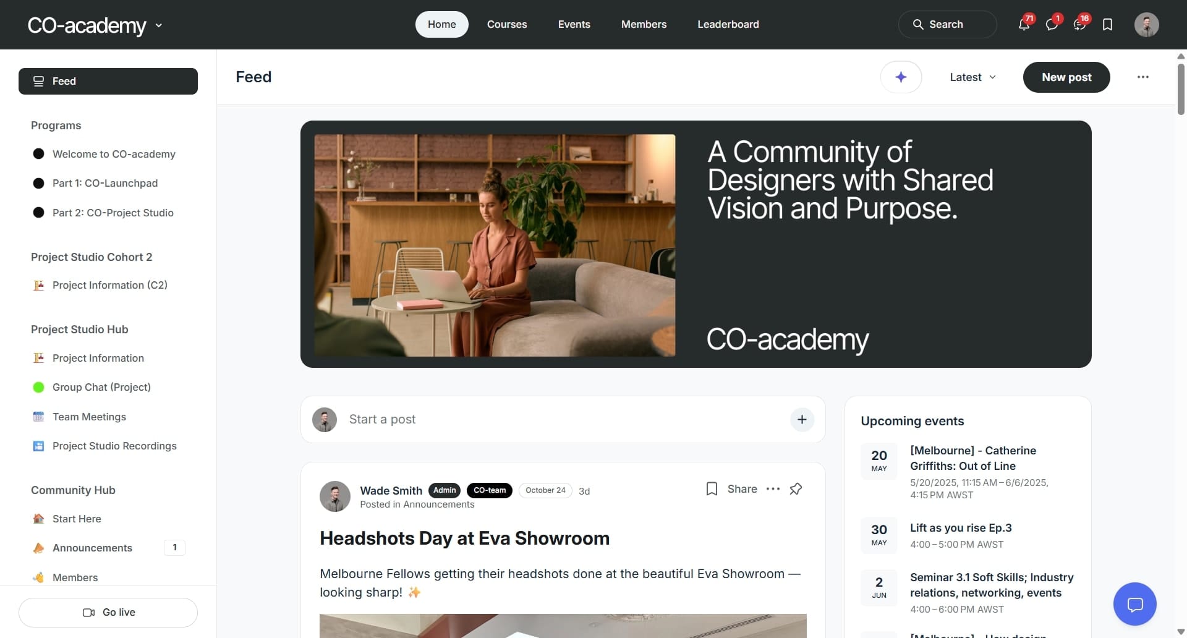Switch to the Leaderboard tab
Image resolution: width=1187 pixels, height=638 pixels.
[728, 25]
